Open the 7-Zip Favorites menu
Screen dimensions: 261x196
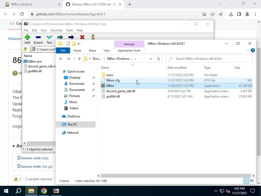[x=56, y=30]
